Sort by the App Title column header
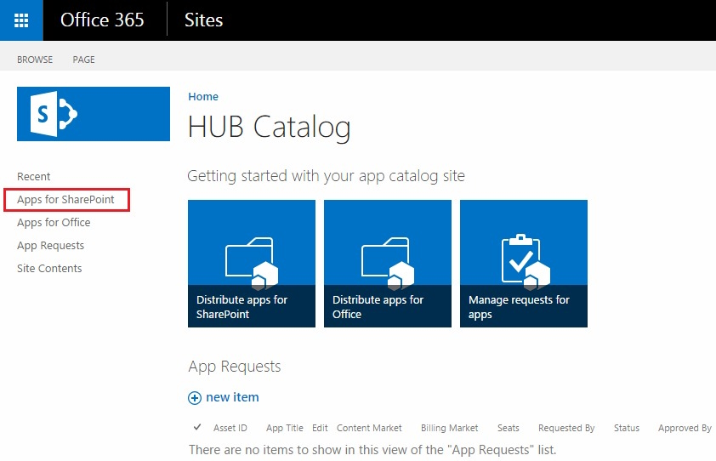 pyautogui.click(x=285, y=428)
